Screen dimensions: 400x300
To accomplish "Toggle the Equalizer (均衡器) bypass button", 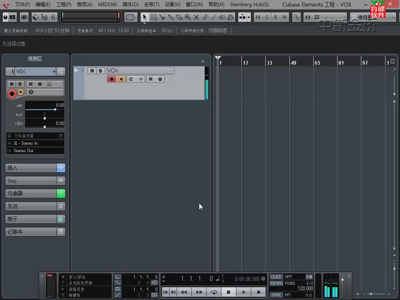I will (x=61, y=193).
